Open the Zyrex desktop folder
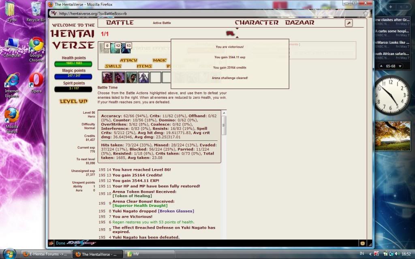Viewport: 415px width, 259px height. click(x=12, y=12)
